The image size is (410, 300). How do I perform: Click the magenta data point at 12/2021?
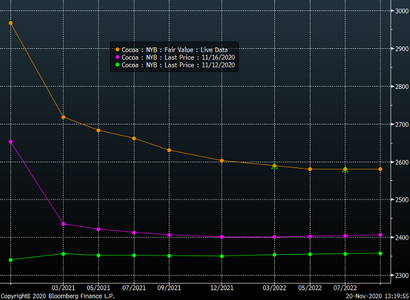tap(222, 237)
